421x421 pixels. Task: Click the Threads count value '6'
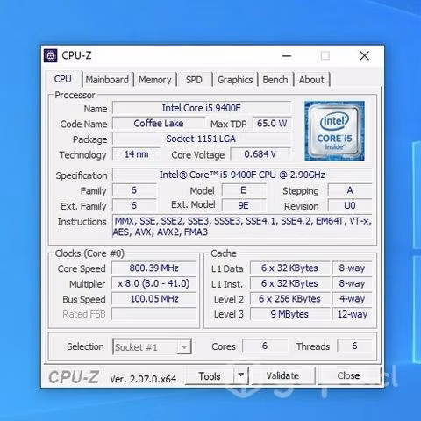point(354,346)
